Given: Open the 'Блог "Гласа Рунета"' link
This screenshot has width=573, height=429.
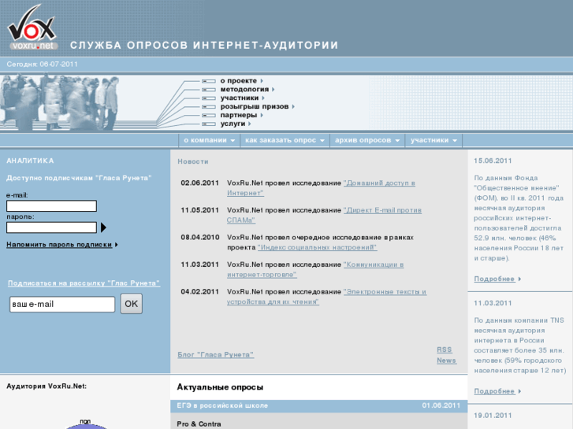Looking at the screenshot, I should pos(216,355).
